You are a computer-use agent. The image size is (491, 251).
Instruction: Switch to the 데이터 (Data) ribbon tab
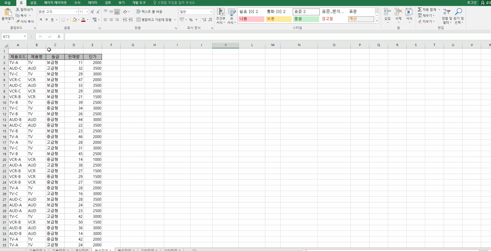point(93,3)
